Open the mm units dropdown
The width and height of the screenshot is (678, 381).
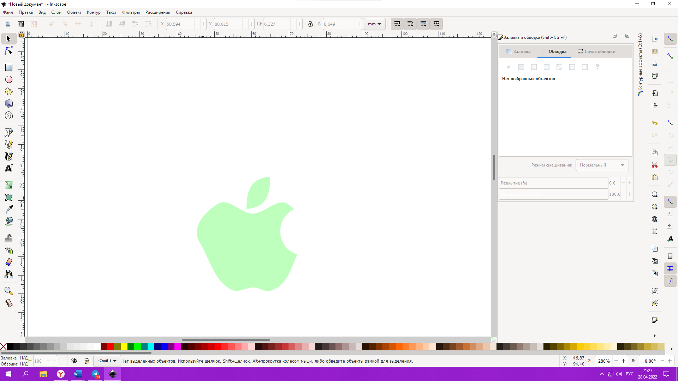pos(374,24)
